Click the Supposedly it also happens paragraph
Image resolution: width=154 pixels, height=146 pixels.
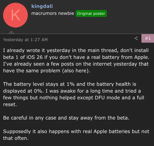click(x=76, y=135)
